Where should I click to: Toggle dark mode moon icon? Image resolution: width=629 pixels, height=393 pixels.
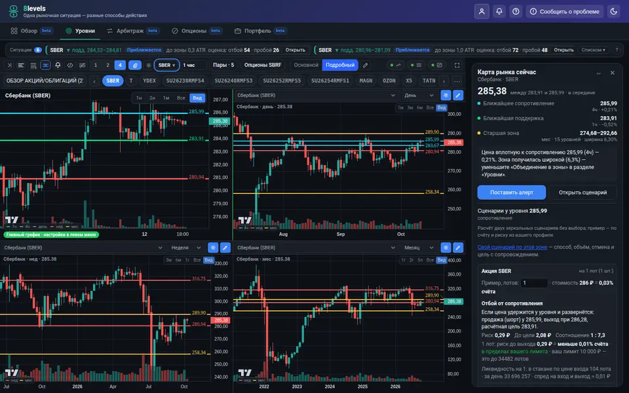point(613,11)
